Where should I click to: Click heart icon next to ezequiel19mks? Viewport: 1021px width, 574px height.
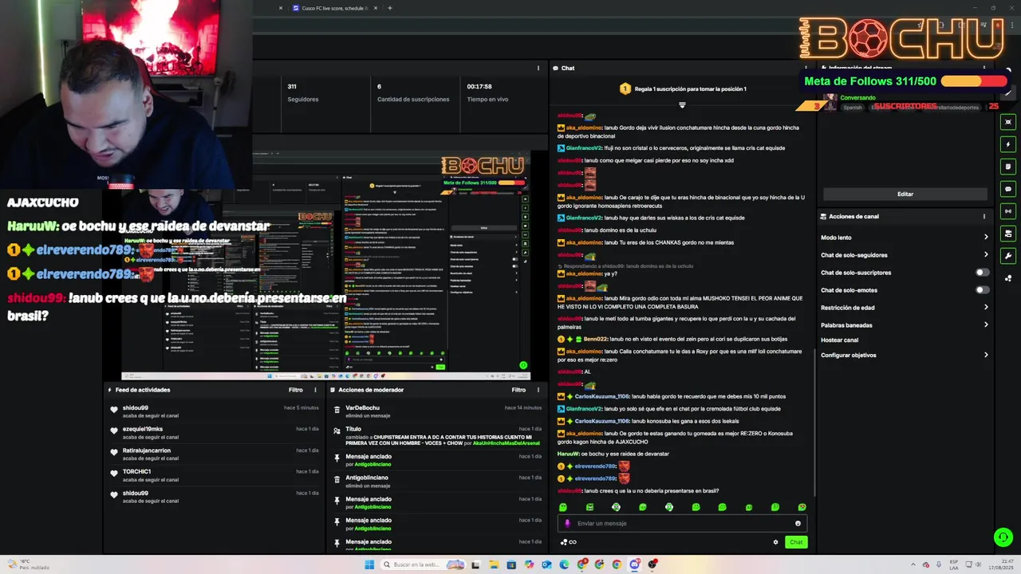114,431
